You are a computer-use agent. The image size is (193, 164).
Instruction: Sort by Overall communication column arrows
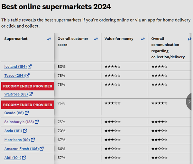(x=189, y=39)
